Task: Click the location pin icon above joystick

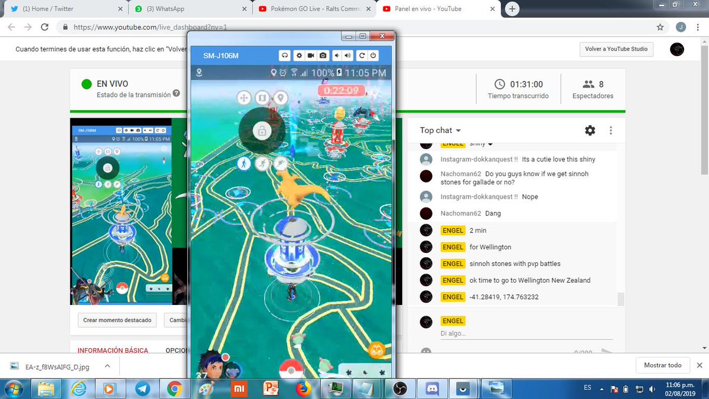Action: [280, 98]
